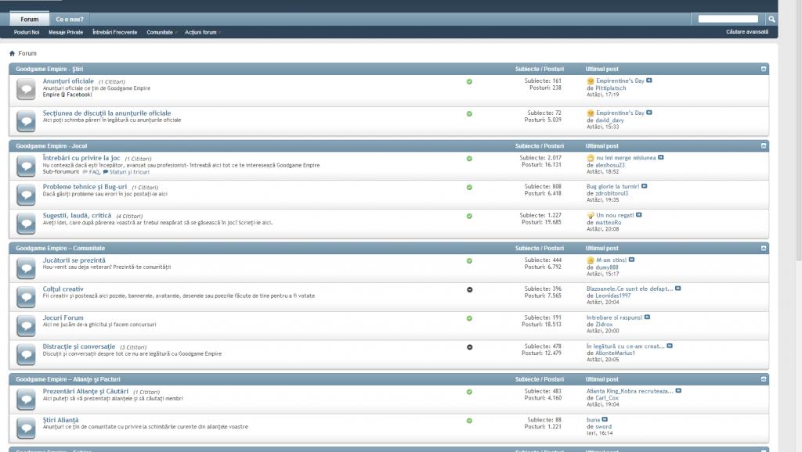802x452 pixels.
Task: Click forum status icon for Întrebări cu privire la joc
Action: tap(26, 166)
